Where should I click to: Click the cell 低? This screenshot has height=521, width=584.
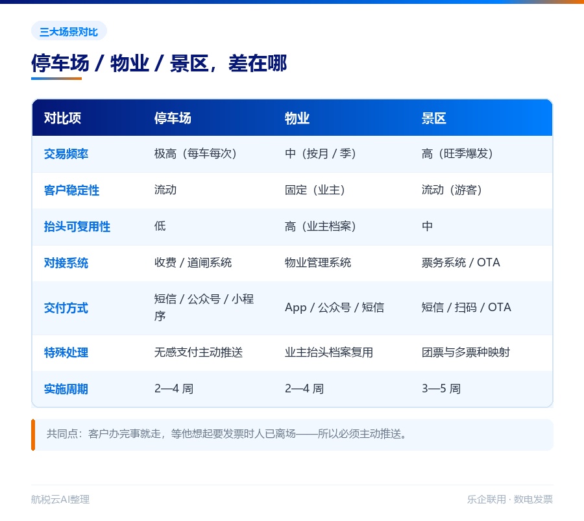[x=160, y=226]
